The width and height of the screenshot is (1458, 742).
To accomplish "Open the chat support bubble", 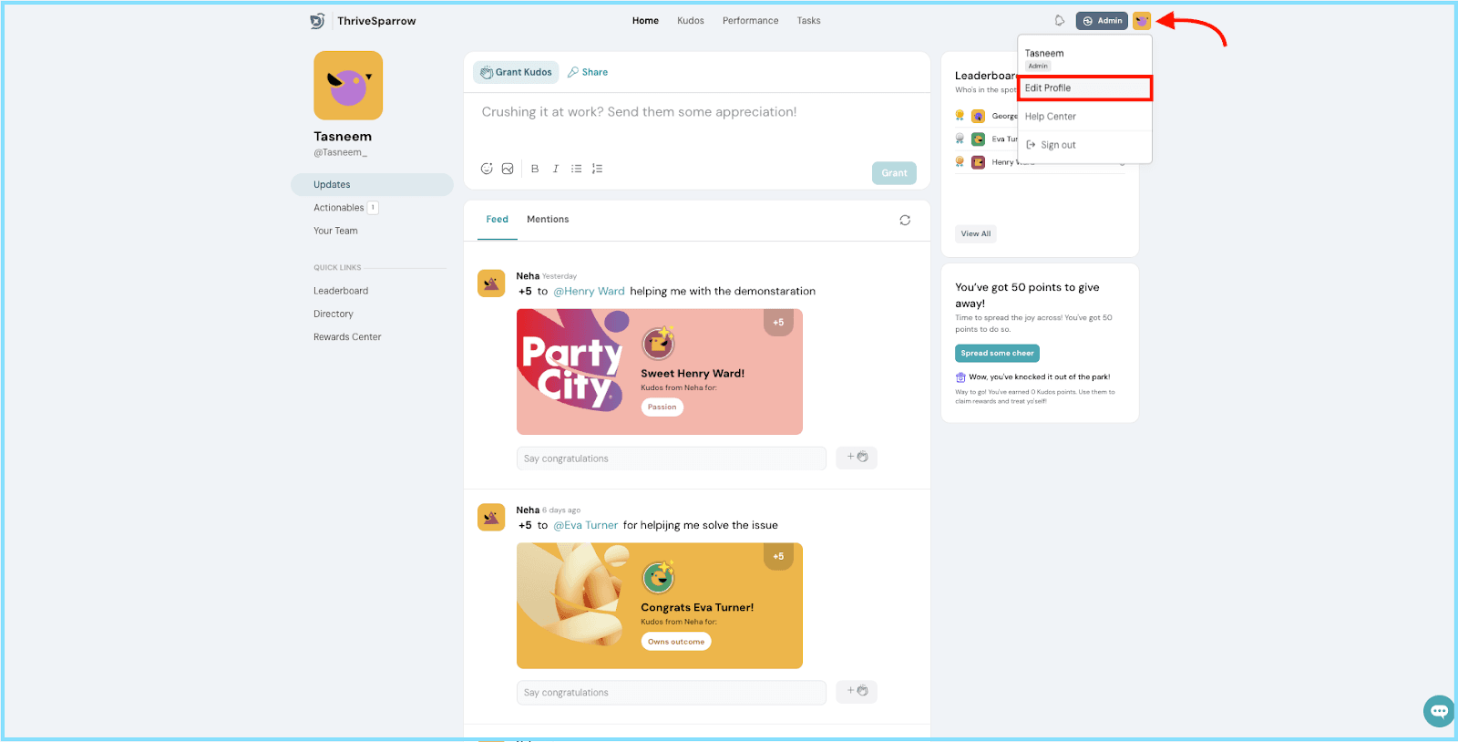I will (1439, 711).
